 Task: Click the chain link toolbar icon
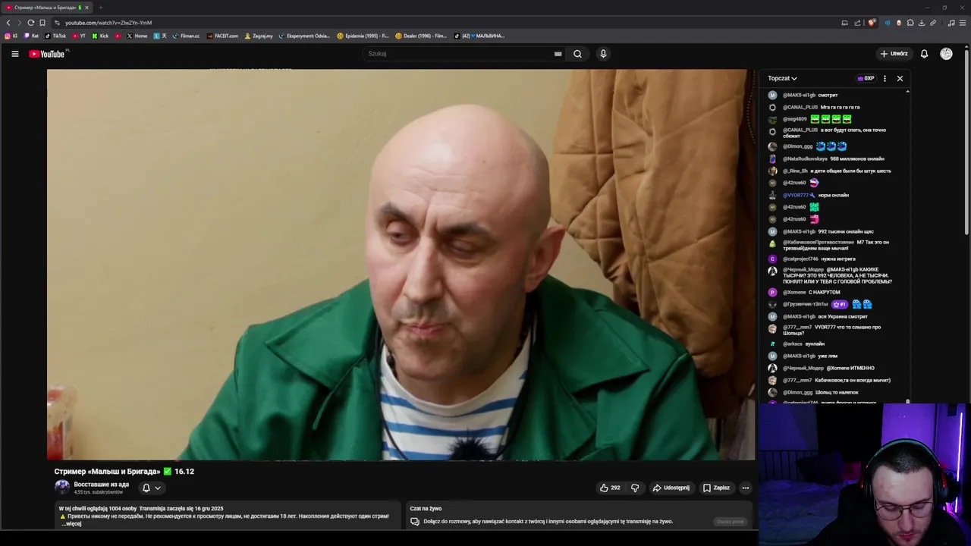(x=933, y=23)
